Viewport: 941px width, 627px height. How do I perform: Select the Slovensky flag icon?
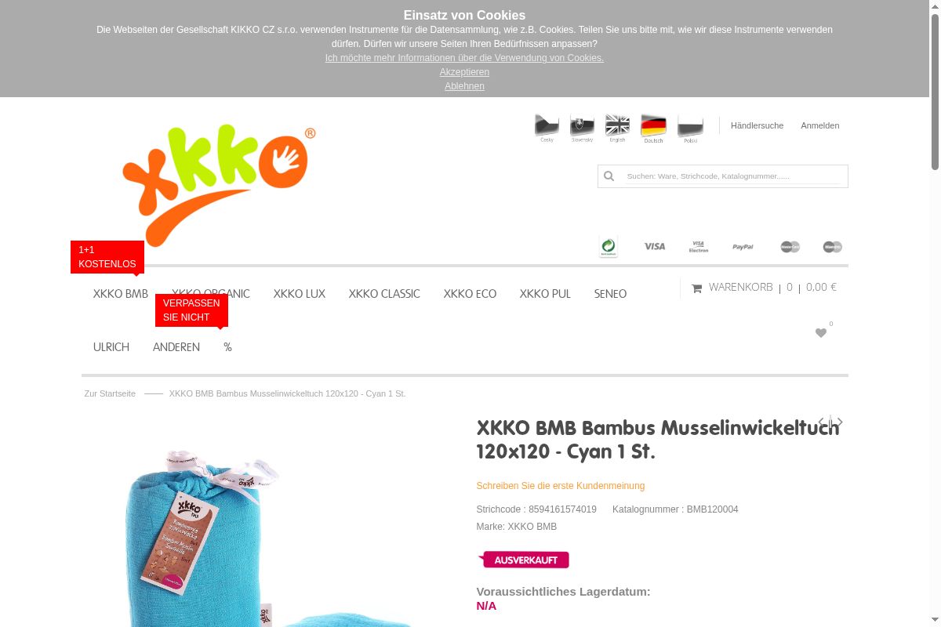tap(582, 127)
